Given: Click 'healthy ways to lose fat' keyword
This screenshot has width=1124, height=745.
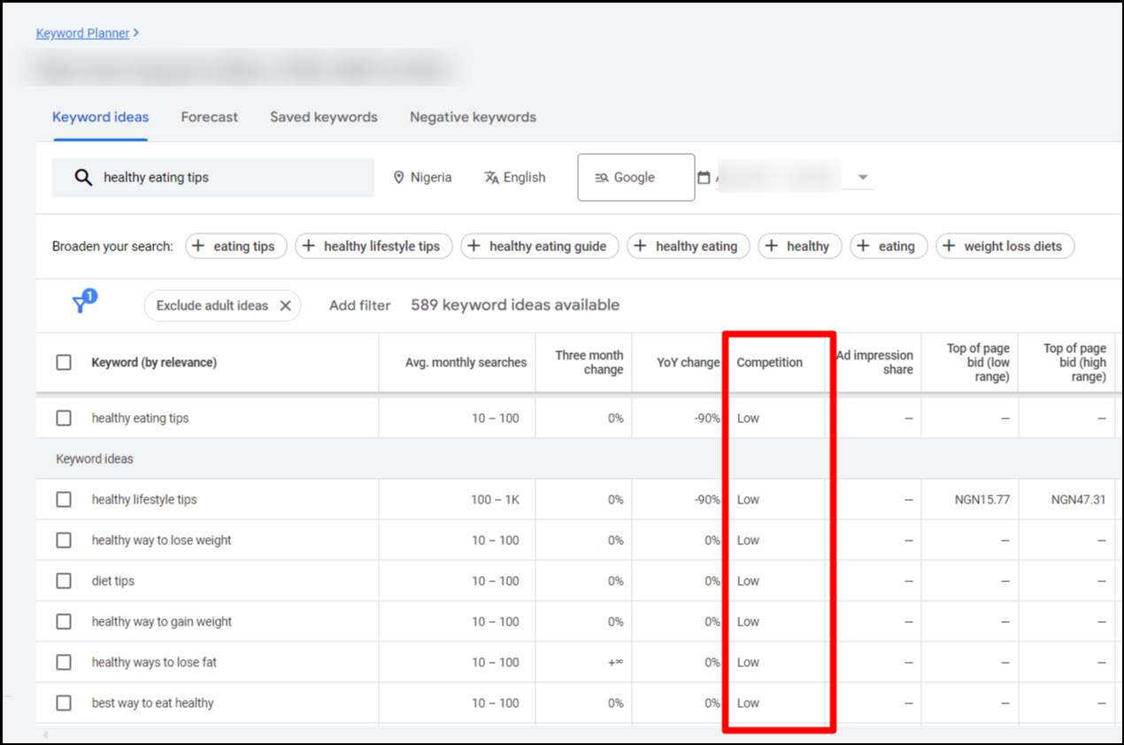Looking at the screenshot, I should (x=154, y=662).
